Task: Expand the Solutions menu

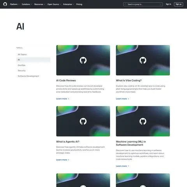Action: pyautogui.click(x=27, y=4)
